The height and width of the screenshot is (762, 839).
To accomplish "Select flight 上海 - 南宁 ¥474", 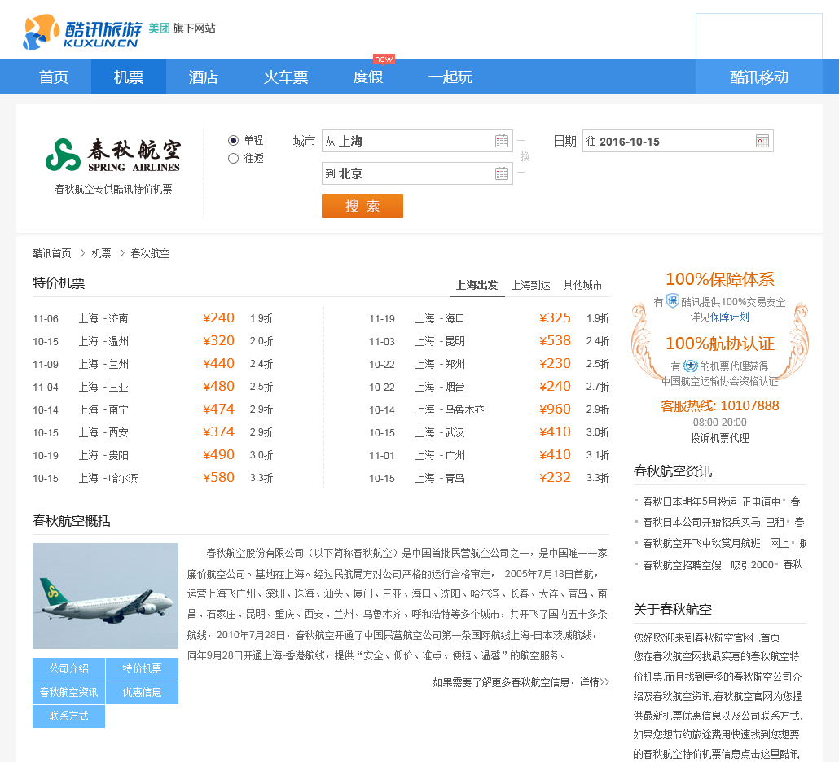I will pos(152,409).
